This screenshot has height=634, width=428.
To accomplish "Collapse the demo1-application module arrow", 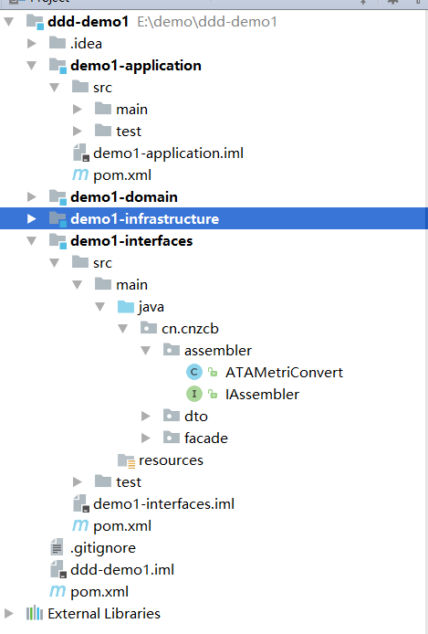I will click(x=32, y=65).
